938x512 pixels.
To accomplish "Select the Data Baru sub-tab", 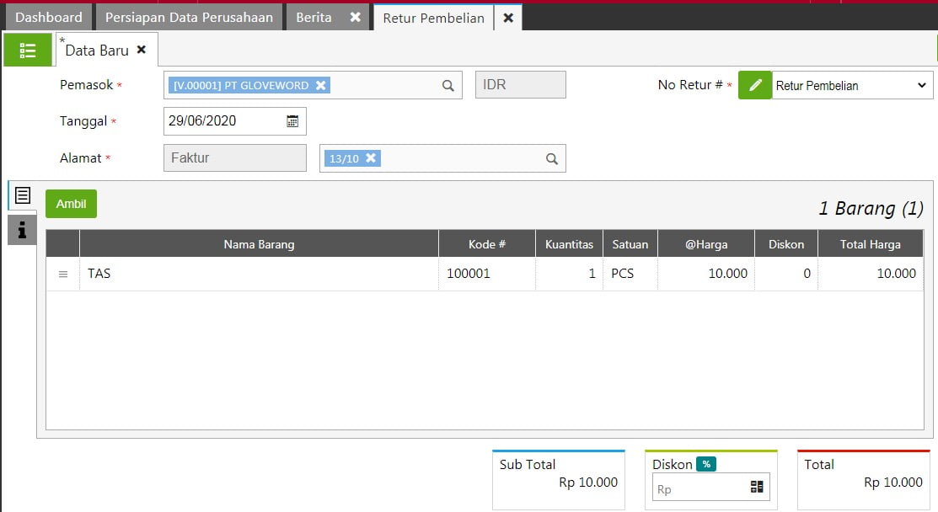I will (97, 51).
